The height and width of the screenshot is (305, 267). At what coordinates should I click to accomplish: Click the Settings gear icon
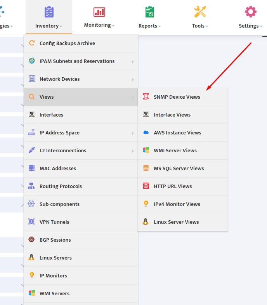tap(250, 12)
